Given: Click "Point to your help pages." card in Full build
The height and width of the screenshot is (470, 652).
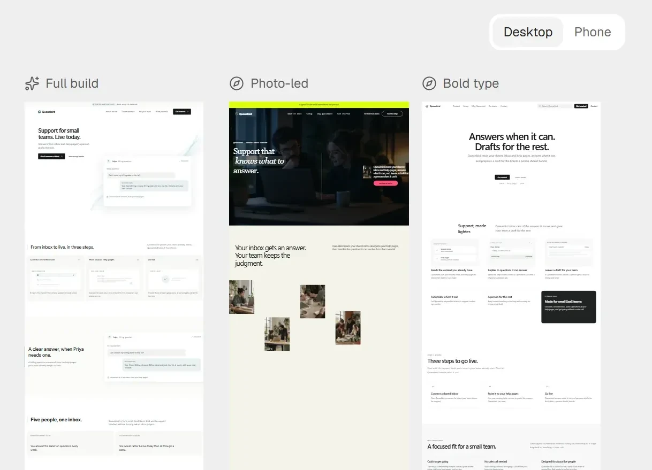Looking at the screenshot, I should [114, 278].
